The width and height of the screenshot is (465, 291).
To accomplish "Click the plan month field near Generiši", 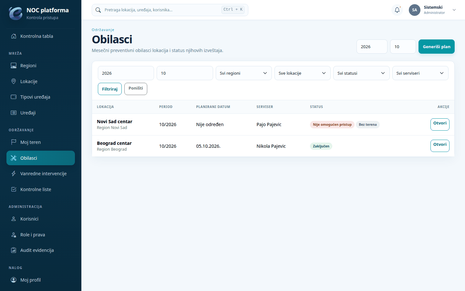I will (403, 47).
